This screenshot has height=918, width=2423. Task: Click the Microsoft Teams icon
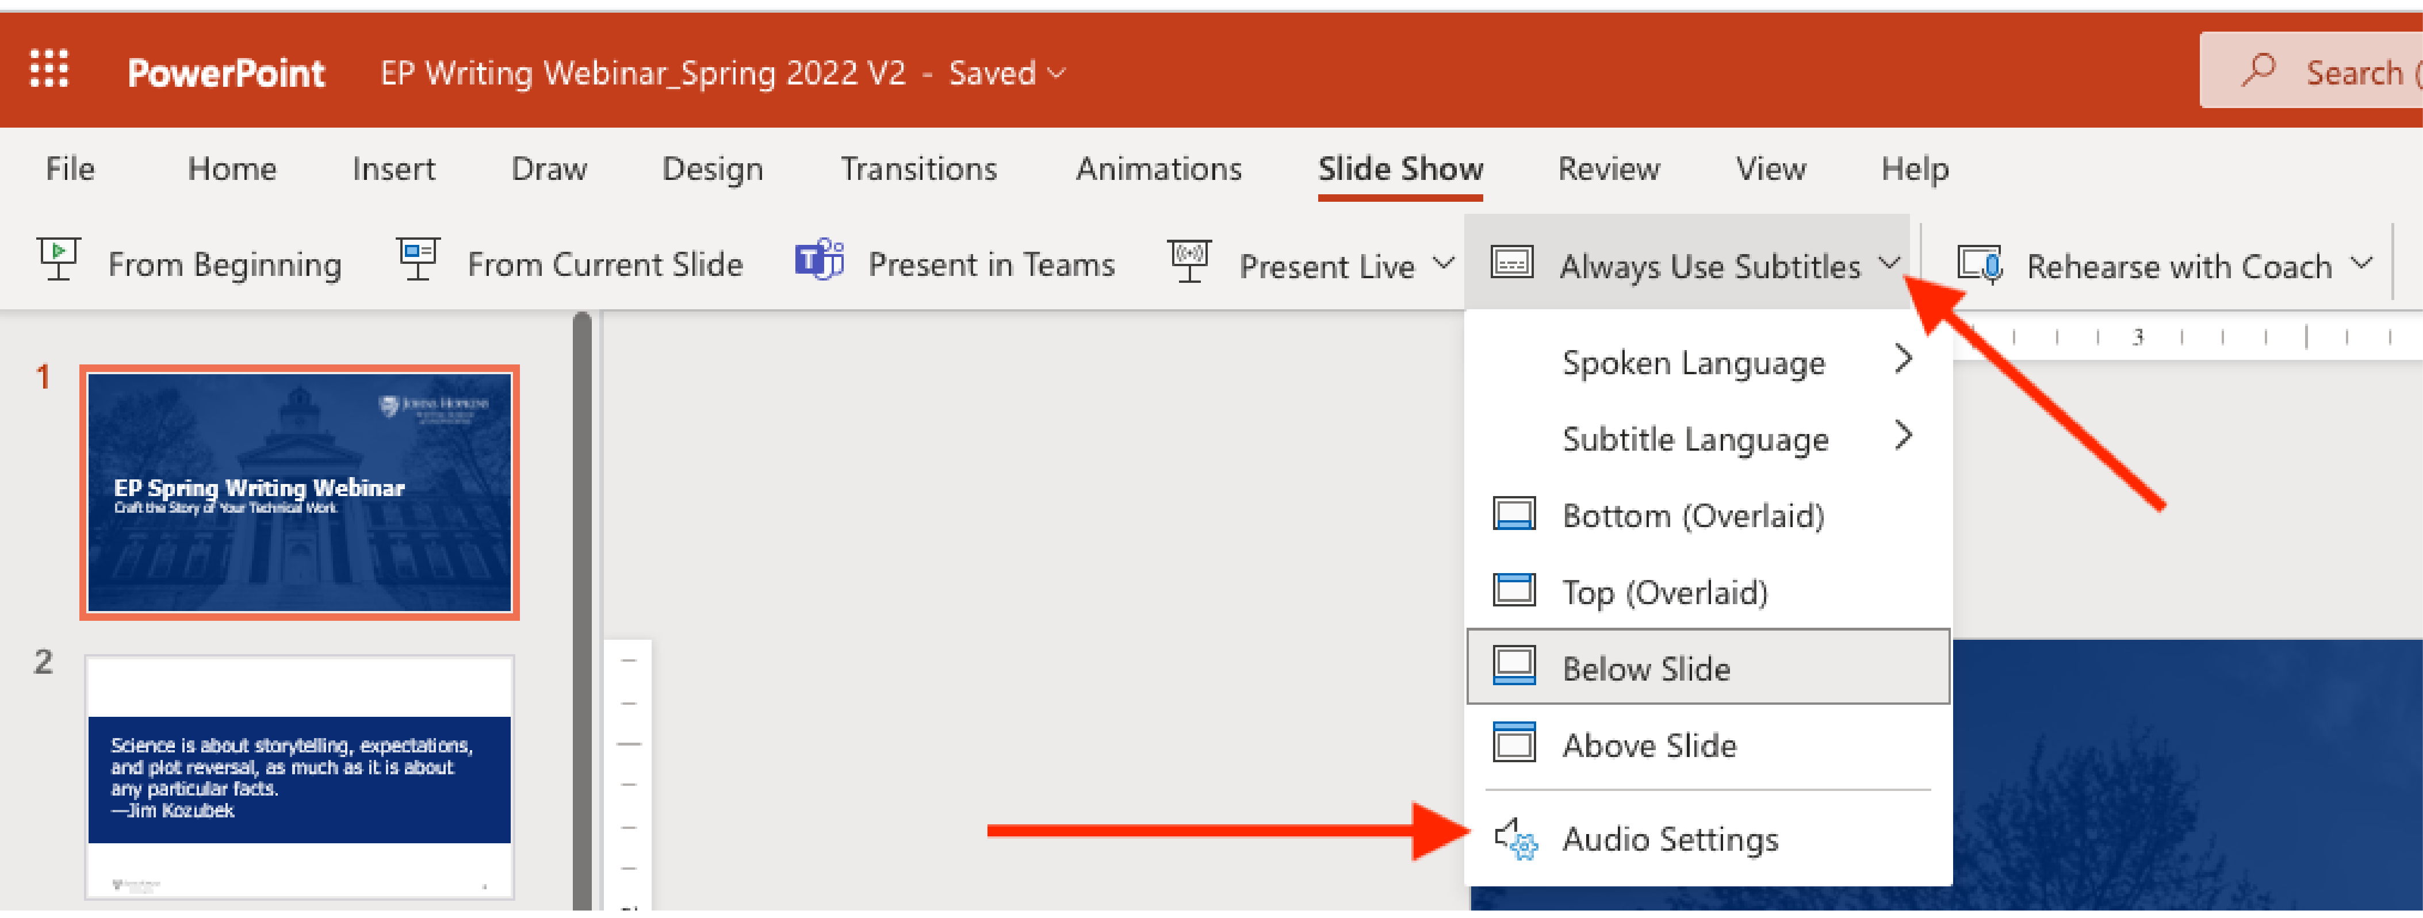pyautogui.click(x=820, y=260)
